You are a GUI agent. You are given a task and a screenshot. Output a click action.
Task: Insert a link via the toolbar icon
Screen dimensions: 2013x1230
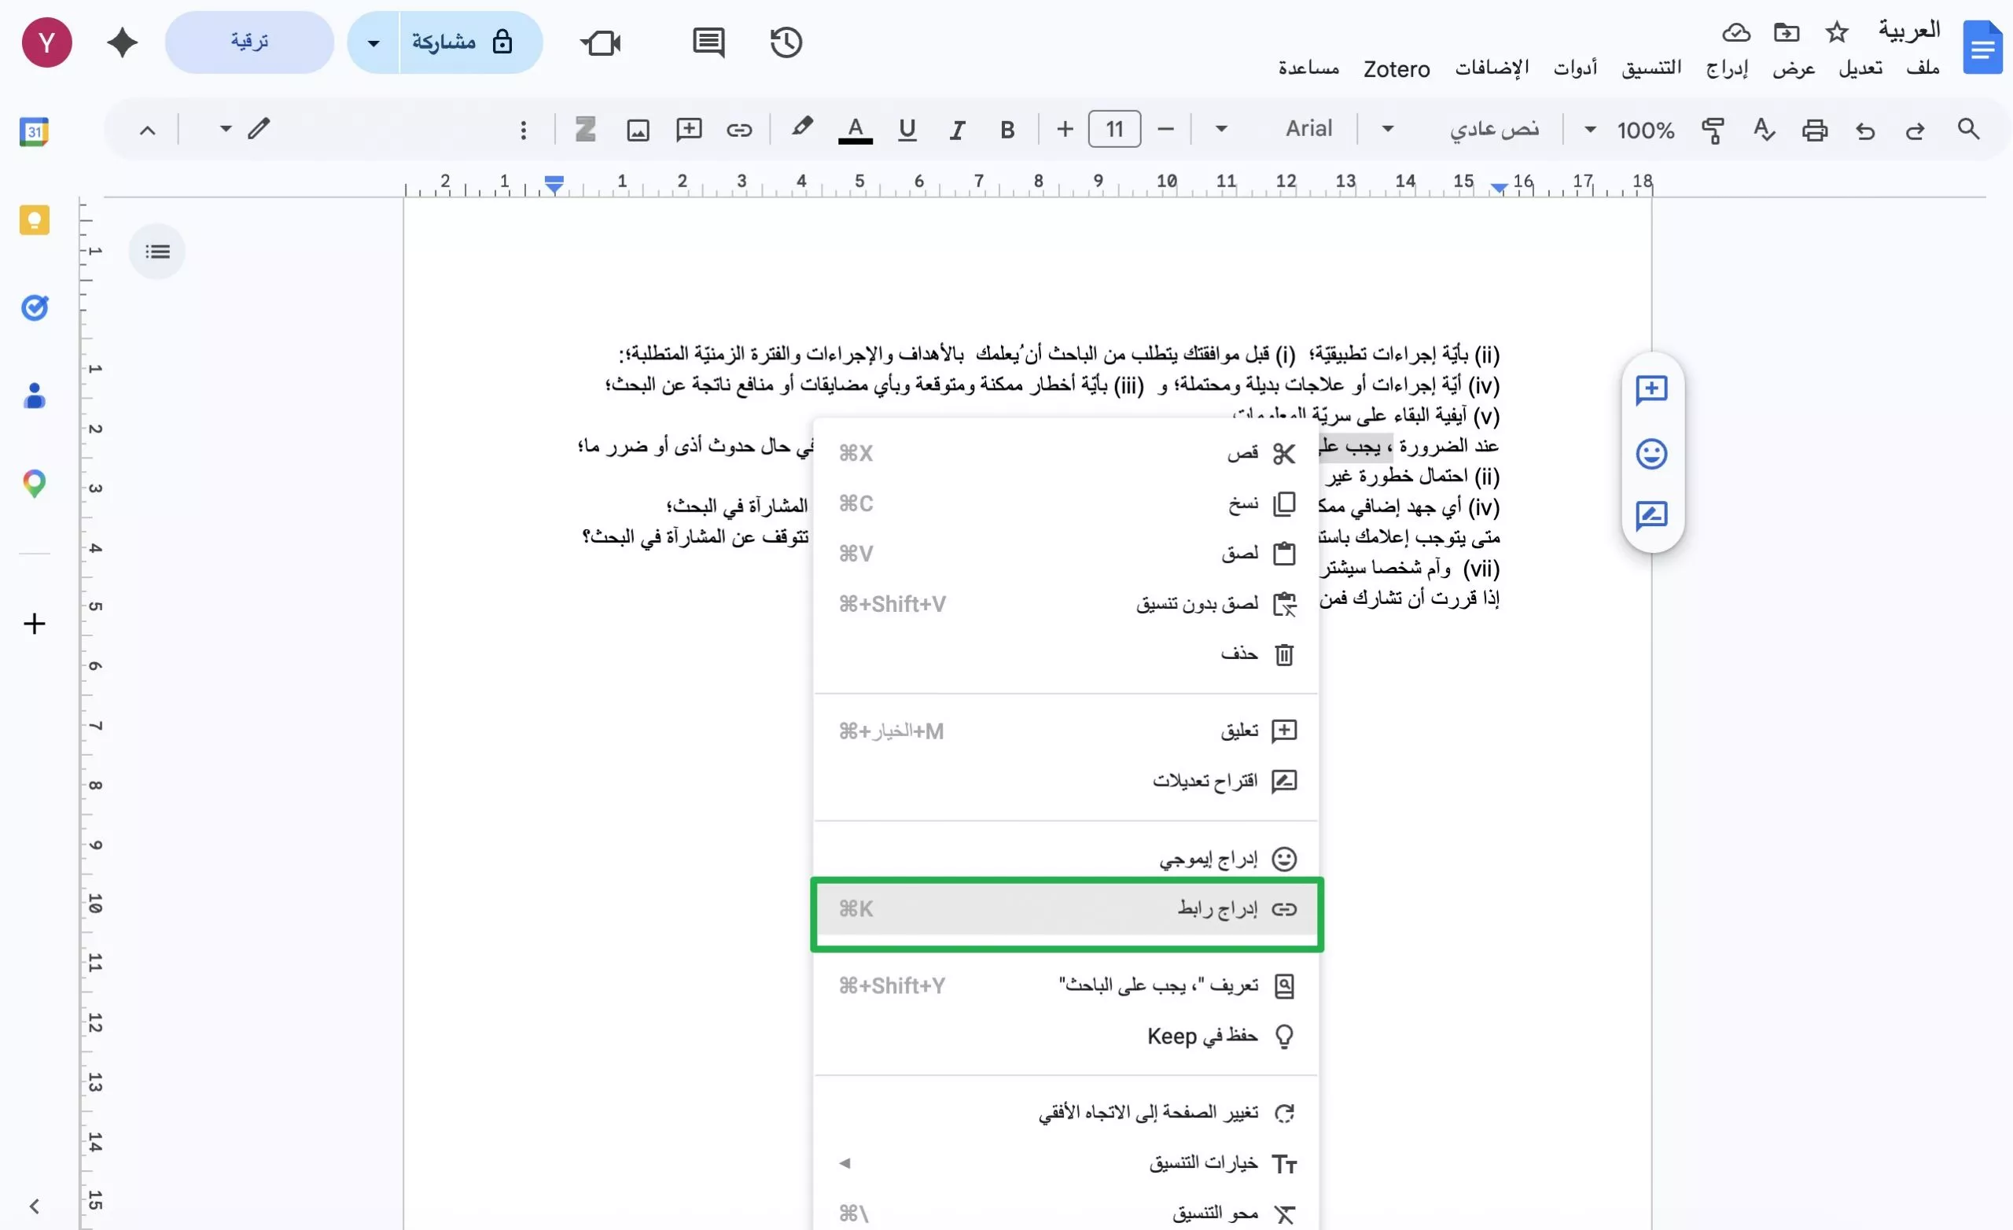point(739,129)
